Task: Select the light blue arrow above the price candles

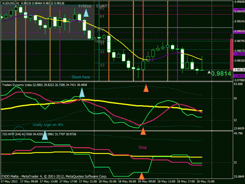Action: tap(86, 13)
